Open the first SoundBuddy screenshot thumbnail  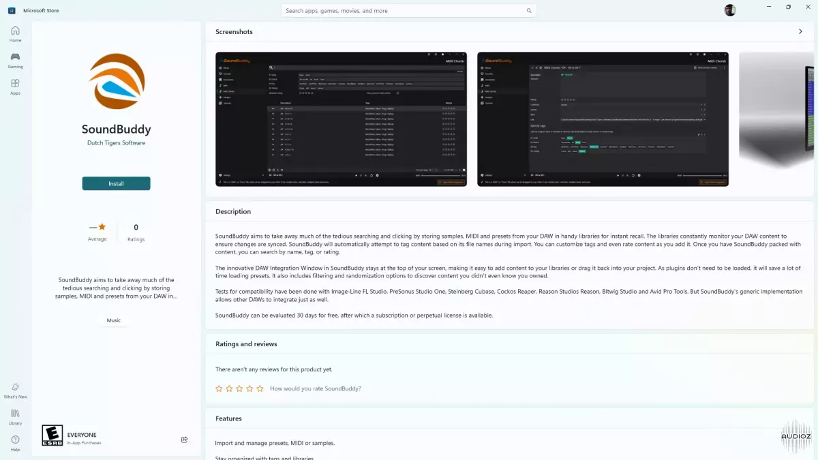coord(341,119)
